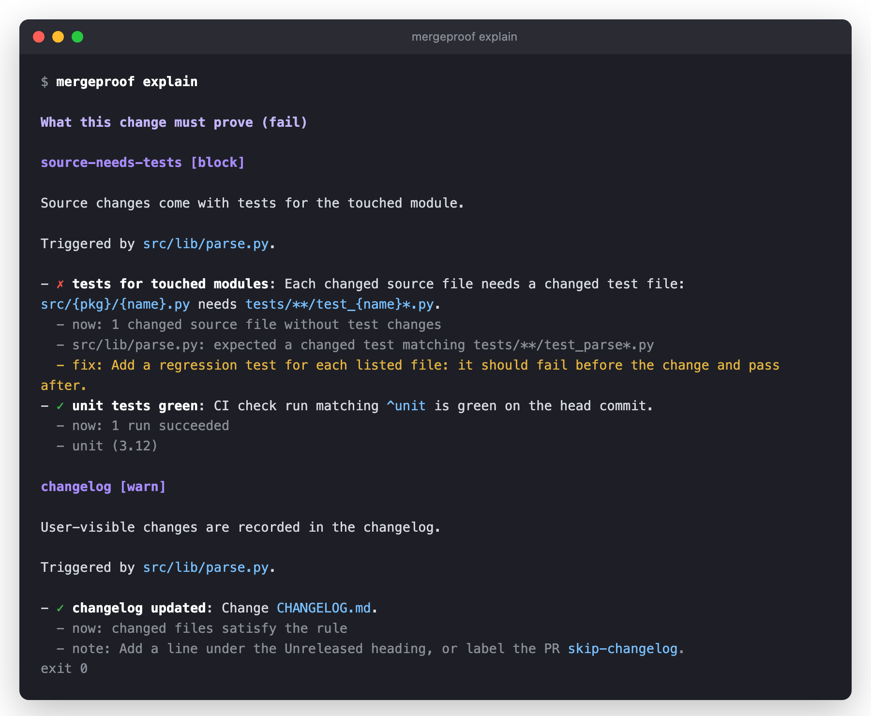
Task: Click the 'changelog [warn]' rule heading
Action: pyautogui.click(x=103, y=487)
